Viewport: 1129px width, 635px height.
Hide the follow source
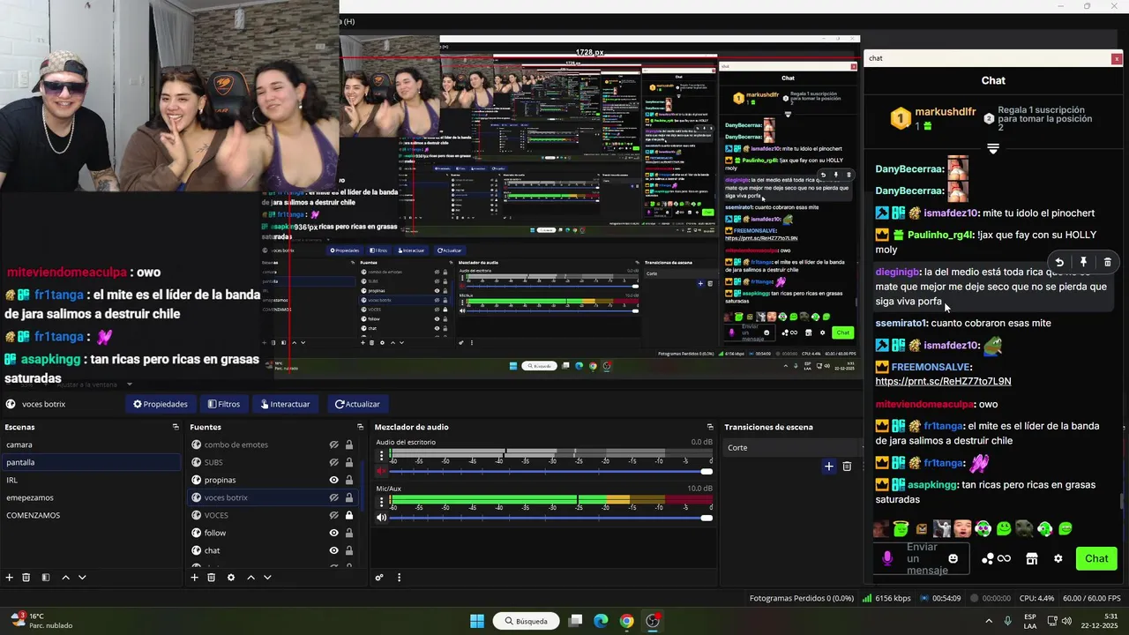pyautogui.click(x=334, y=533)
